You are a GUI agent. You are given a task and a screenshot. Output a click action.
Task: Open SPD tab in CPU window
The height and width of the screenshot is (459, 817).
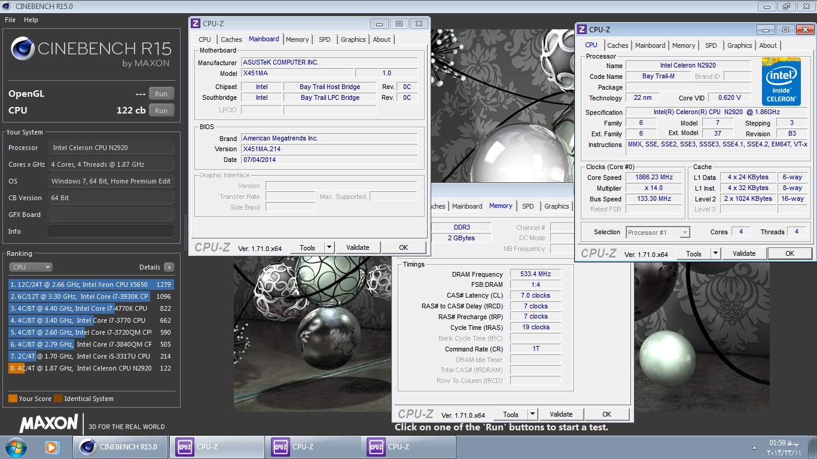(x=711, y=45)
